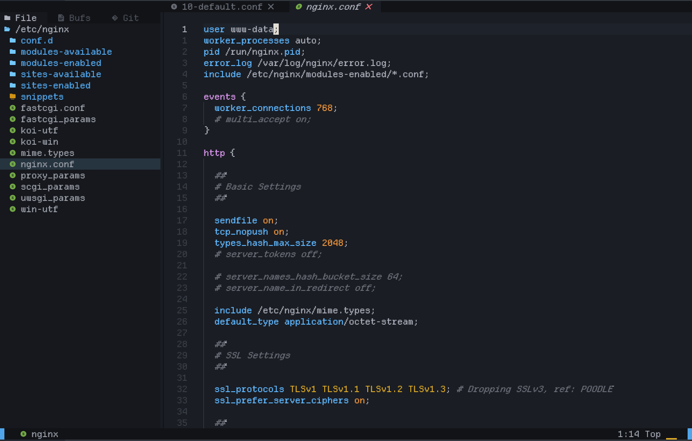Open win-utf from the file tree
The width and height of the screenshot is (692, 441).
(39, 209)
